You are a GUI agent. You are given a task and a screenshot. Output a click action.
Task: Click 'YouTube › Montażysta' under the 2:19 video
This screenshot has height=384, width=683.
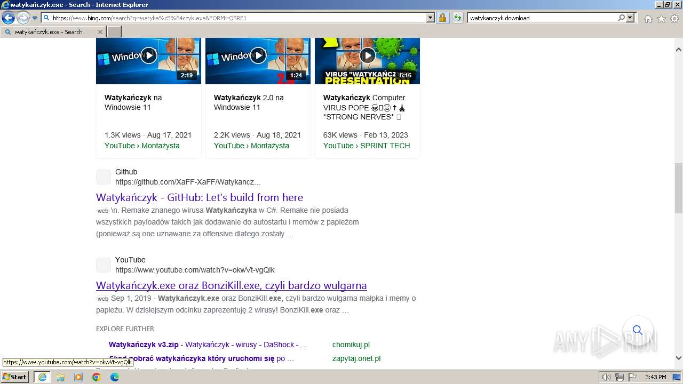(x=142, y=146)
